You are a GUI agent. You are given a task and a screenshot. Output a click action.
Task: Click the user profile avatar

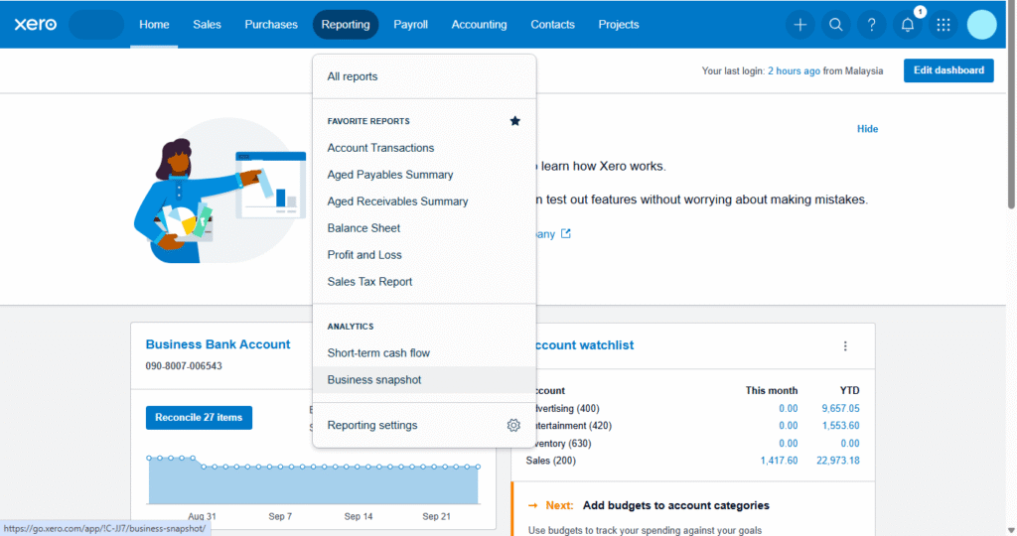click(x=981, y=25)
